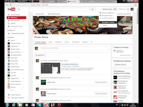Click the Добавить каналы button
This screenshot has width=143, height=107.
[120, 65]
